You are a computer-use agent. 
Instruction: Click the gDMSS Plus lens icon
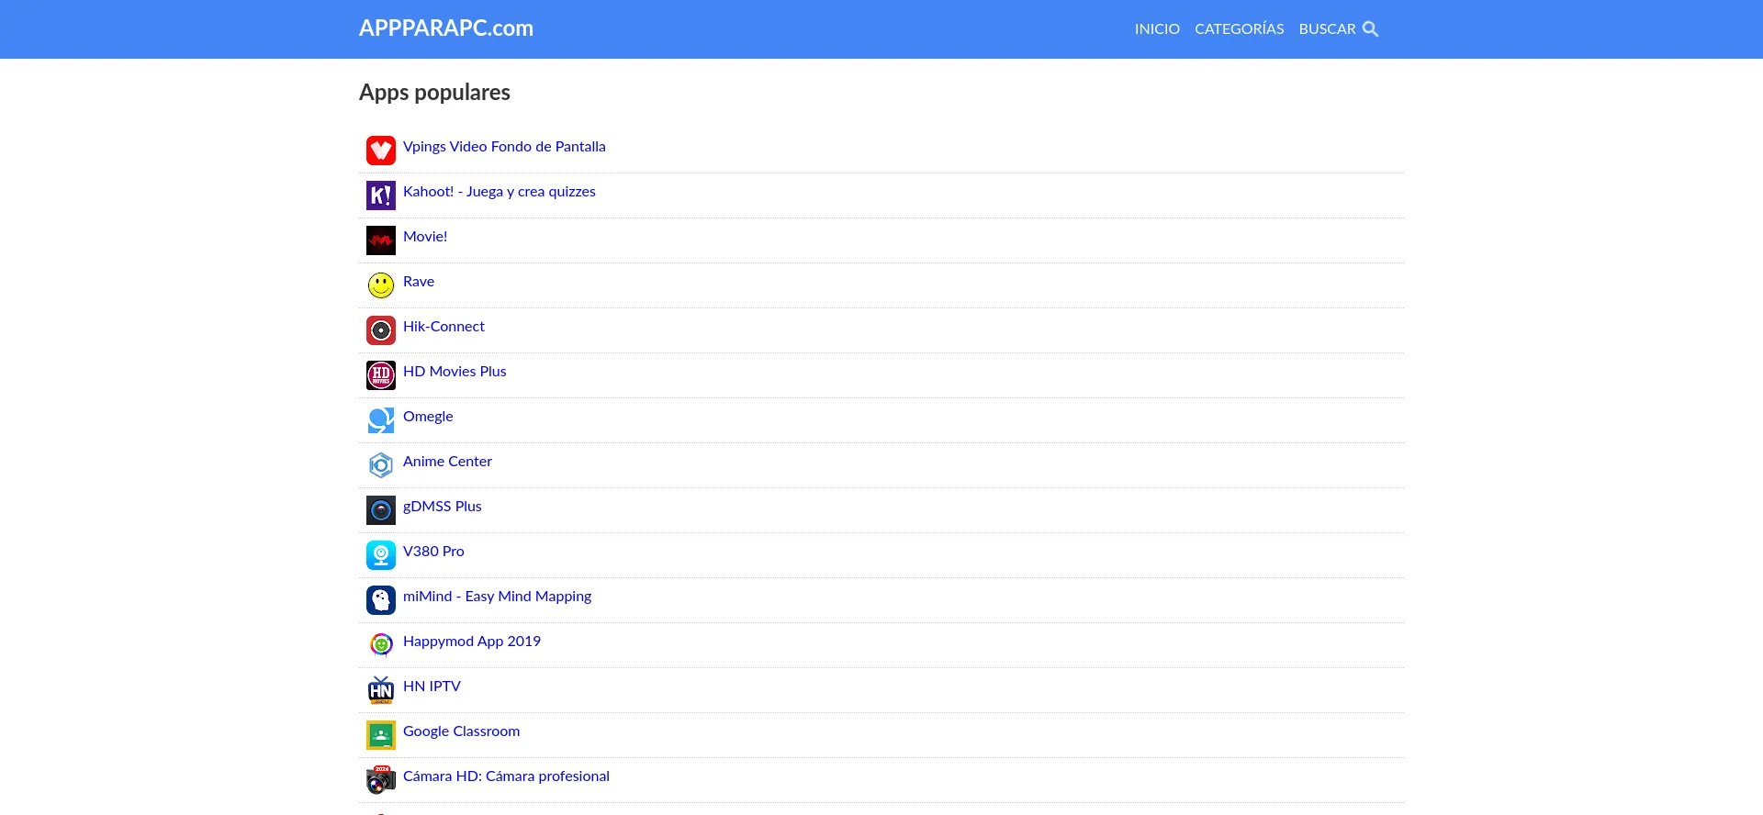point(381,510)
